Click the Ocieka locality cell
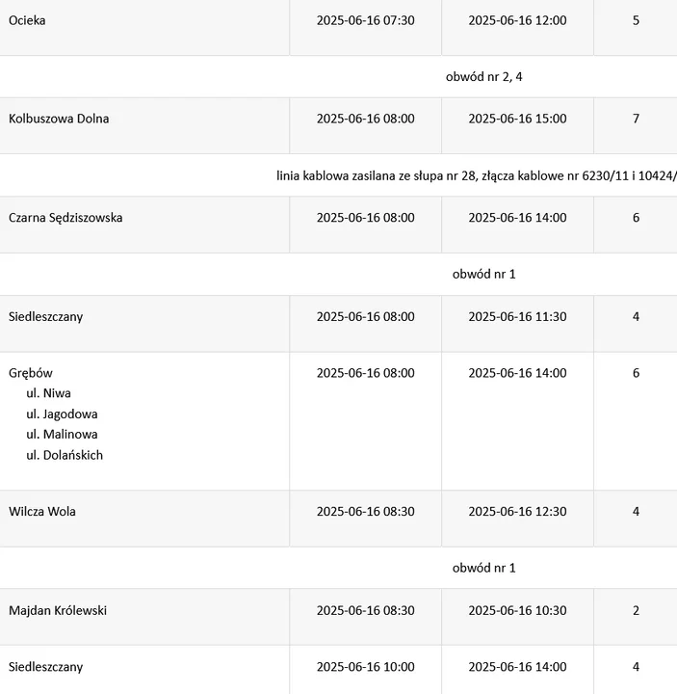 pos(27,20)
